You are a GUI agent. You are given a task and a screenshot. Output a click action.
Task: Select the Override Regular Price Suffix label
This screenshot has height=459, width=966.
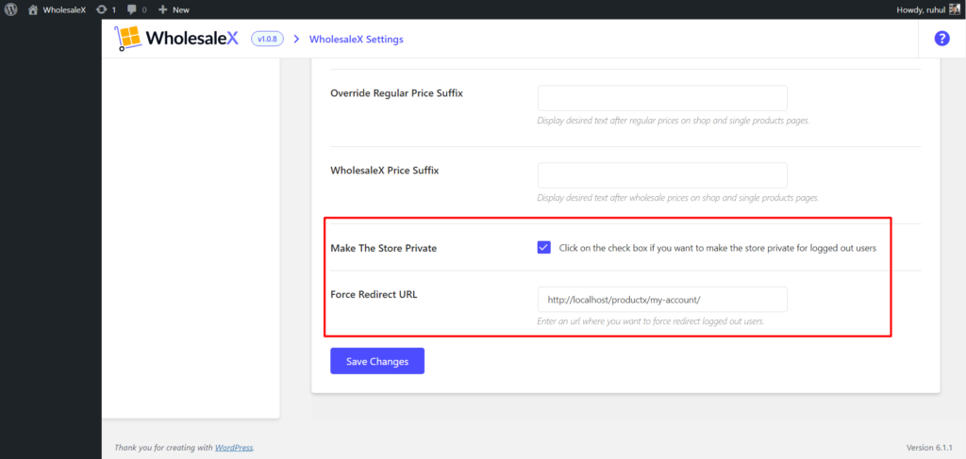(x=397, y=93)
